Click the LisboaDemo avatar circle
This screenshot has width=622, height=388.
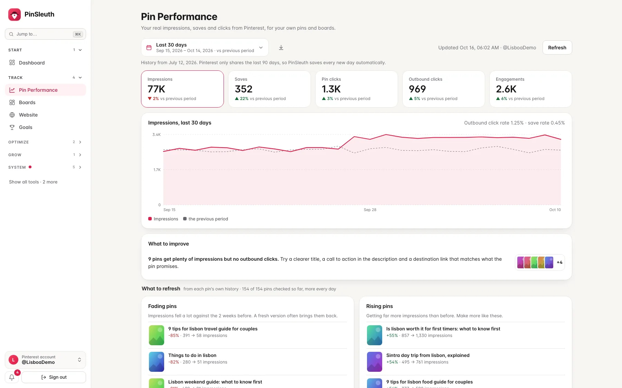(x=13, y=360)
